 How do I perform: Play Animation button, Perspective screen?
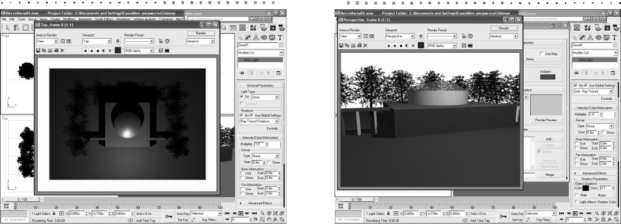point(574,213)
